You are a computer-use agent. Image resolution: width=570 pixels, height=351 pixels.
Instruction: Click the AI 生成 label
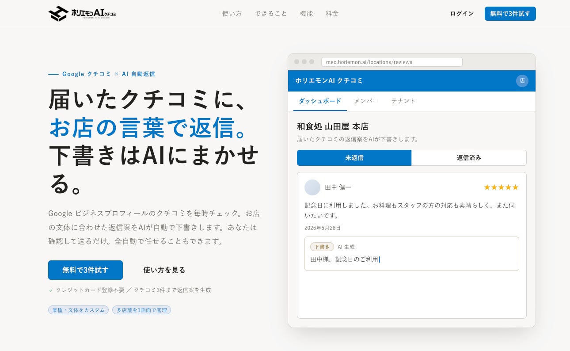(346, 247)
